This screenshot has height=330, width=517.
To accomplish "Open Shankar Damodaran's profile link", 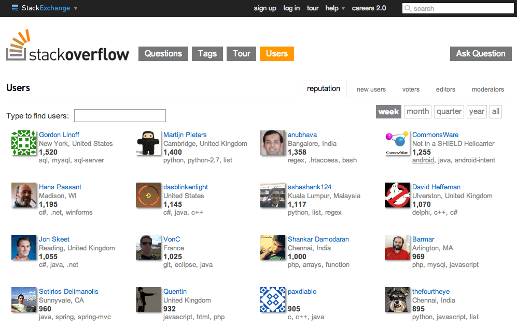I will point(318,239).
